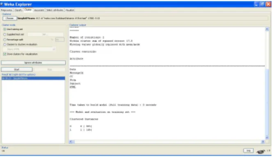This screenshot has height=157, width=272.
Task: Click the 'Within cluster sum of squared errors' line
Action: tap(101, 41)
